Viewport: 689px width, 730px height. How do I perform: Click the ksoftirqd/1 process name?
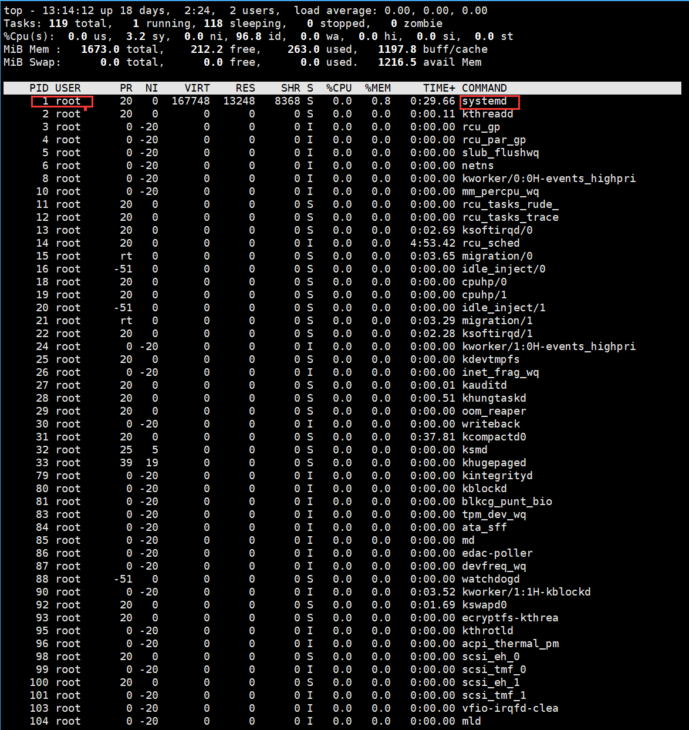point(497,334)
